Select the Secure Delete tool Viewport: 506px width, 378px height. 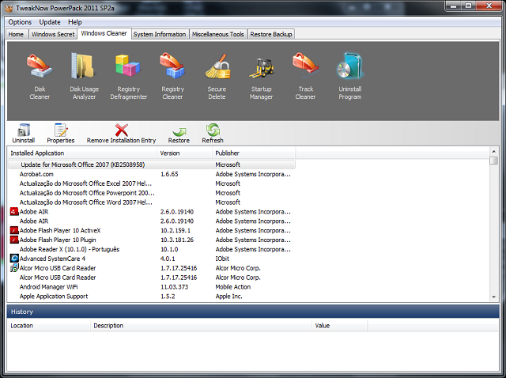tap(217, 77)
